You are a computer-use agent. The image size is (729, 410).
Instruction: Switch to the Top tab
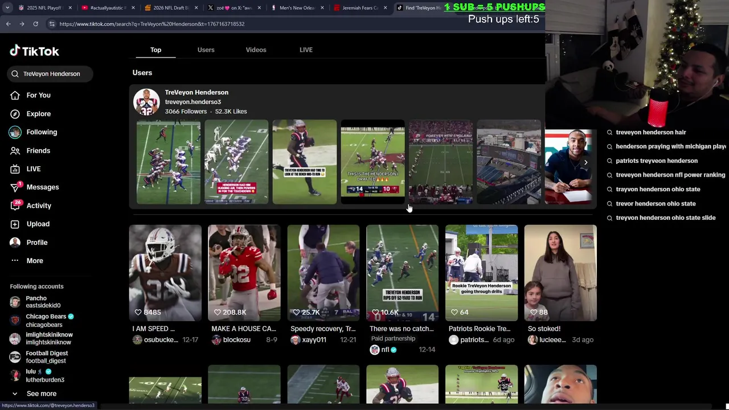tap(155, 50)
